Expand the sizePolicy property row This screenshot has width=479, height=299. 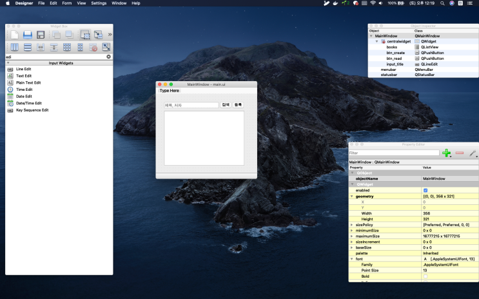(351, 225)
